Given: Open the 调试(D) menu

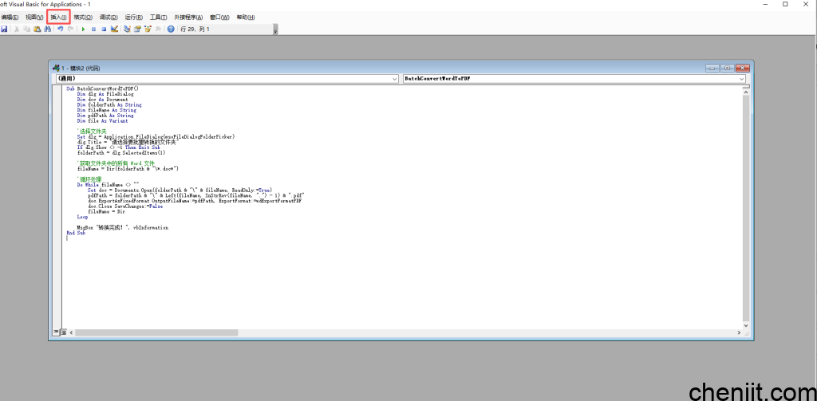Looking at the screenshot, I should pos(109,17).
